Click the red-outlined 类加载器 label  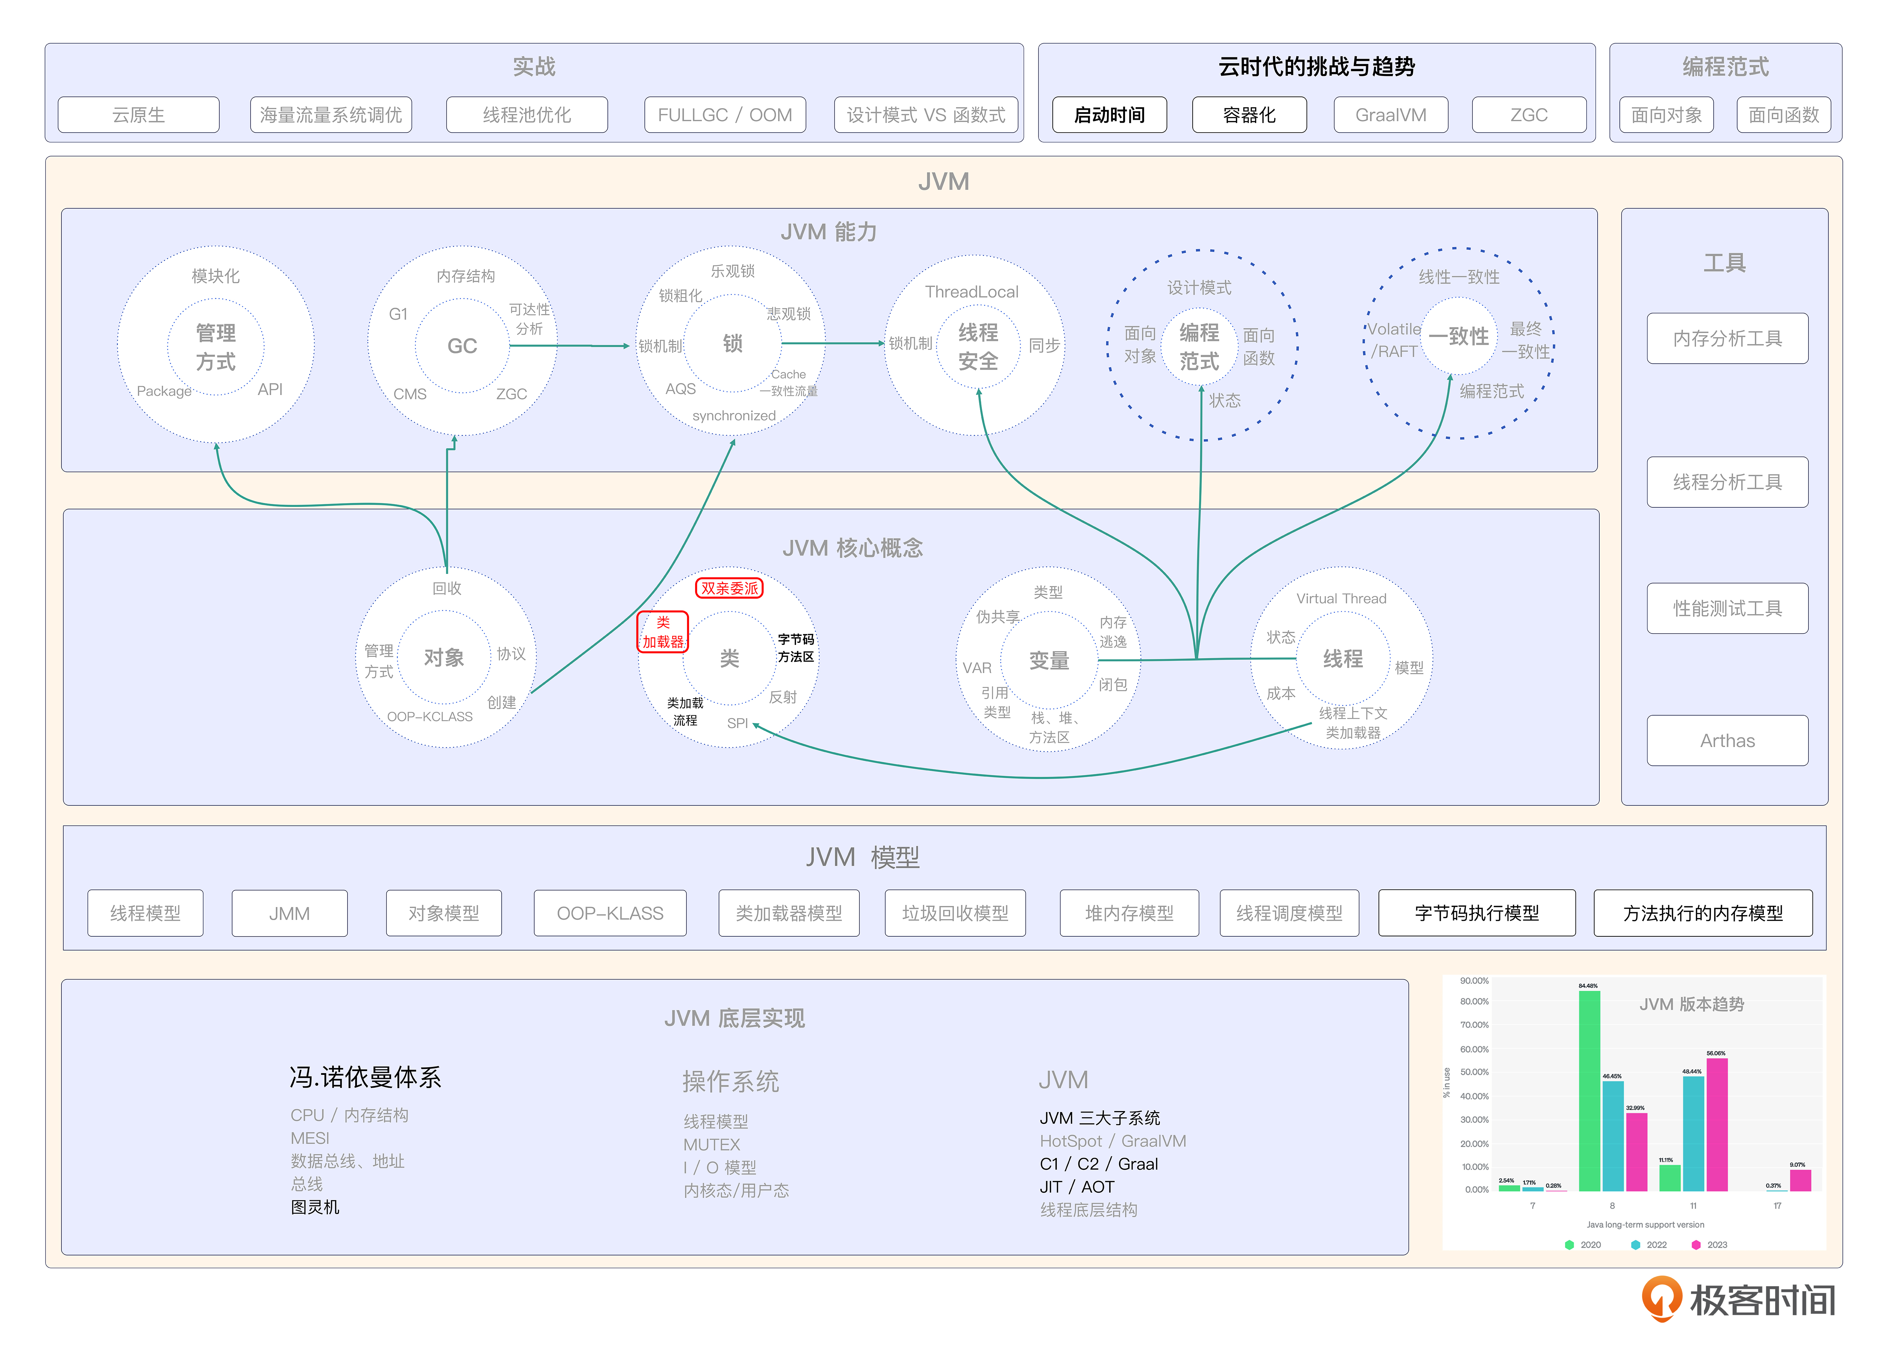(x=663, y=632)
